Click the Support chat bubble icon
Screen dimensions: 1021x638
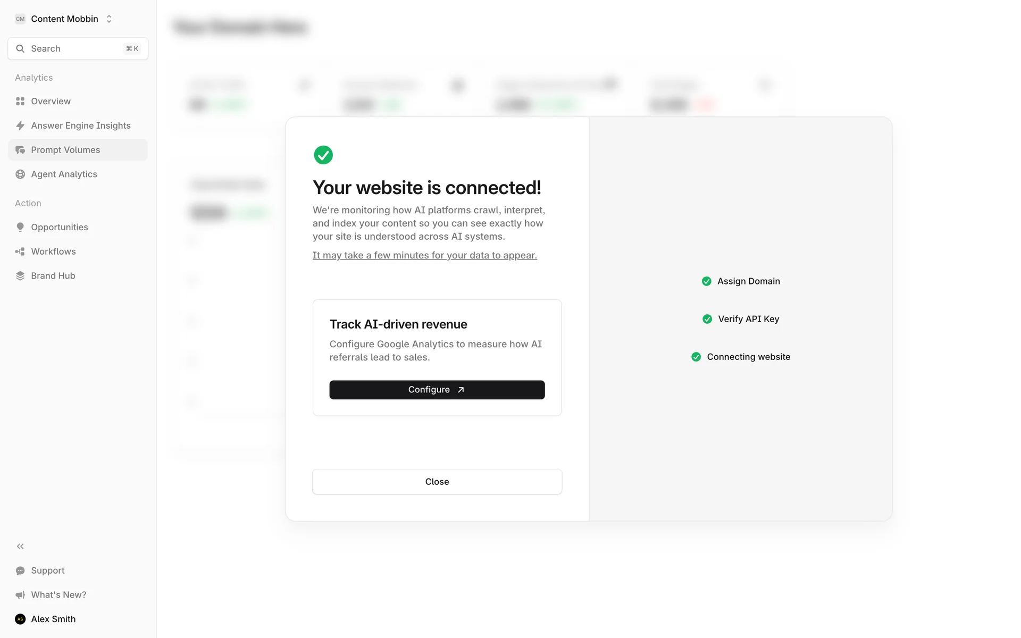pyautogui.click(x=20, y=570)
